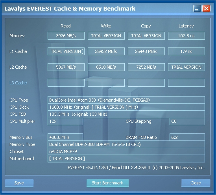Click Memory Write TRIAL VERSION field
This screenshot has height=195, width=216.
[x=106, y=36]
